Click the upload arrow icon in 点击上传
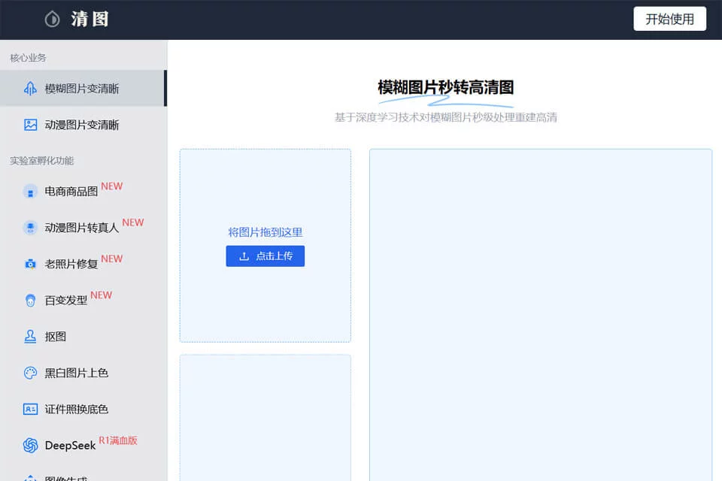 tap(244, 256)
